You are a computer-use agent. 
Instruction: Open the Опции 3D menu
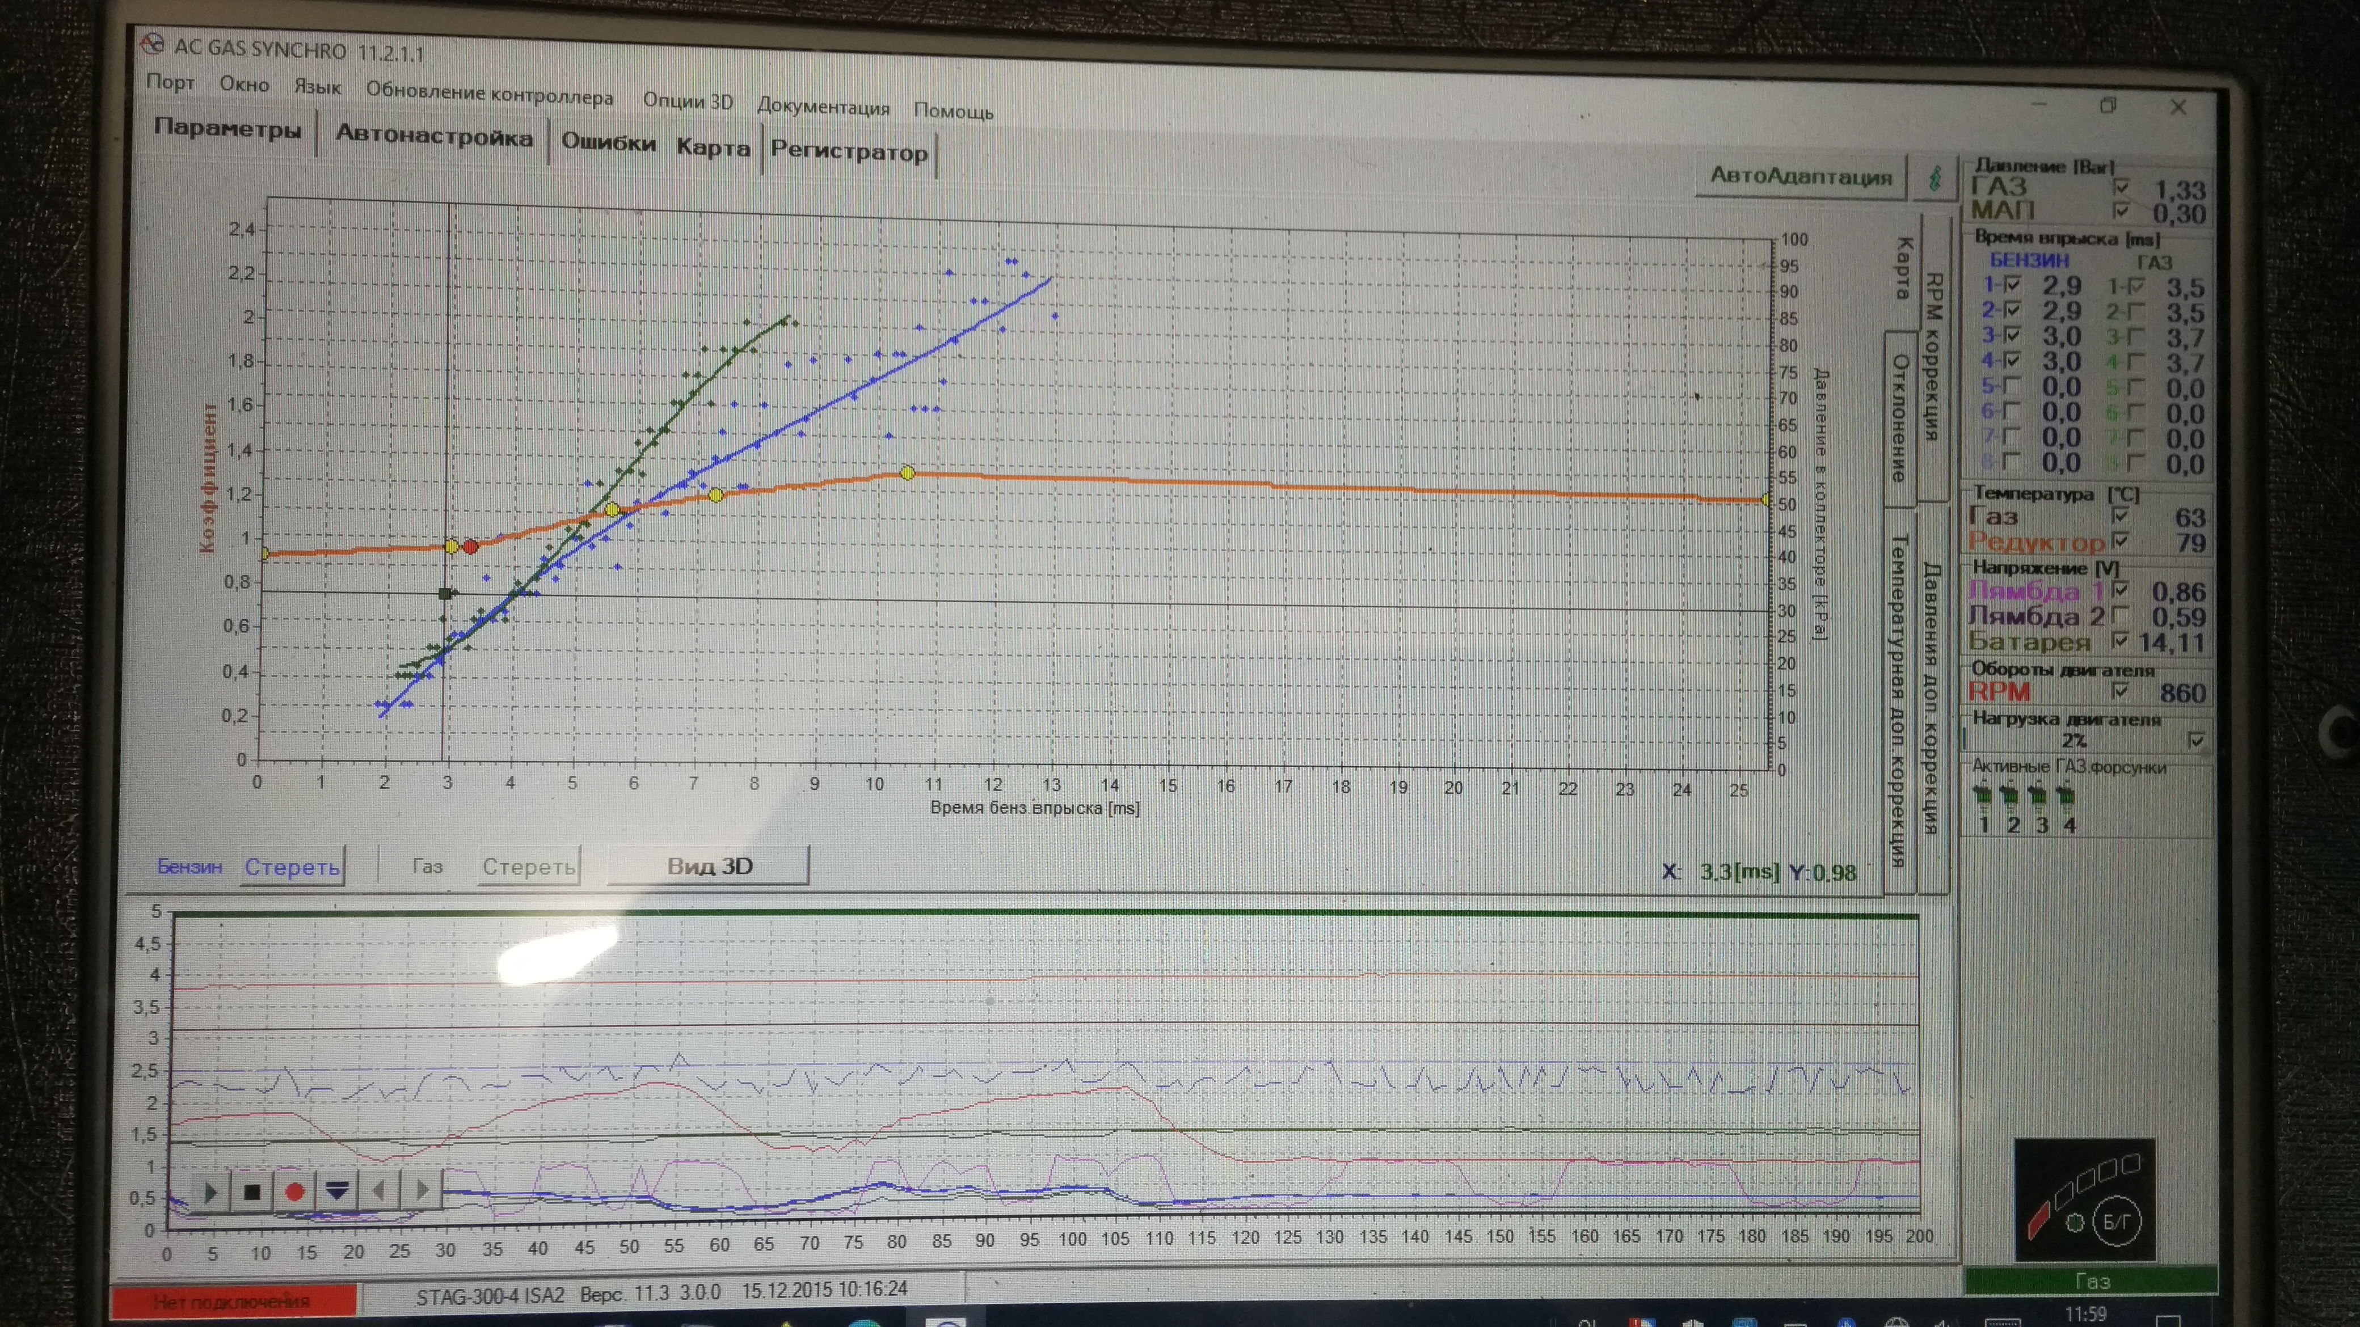coord(687,101)
